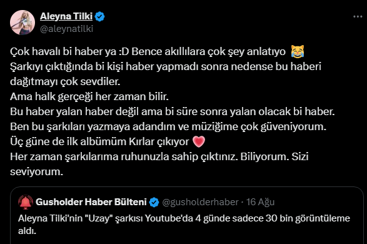Screen dimensions: 367x244
Task: Click the verified badge beside Gusholder Haber Bülteni
Action: point(154,202)
